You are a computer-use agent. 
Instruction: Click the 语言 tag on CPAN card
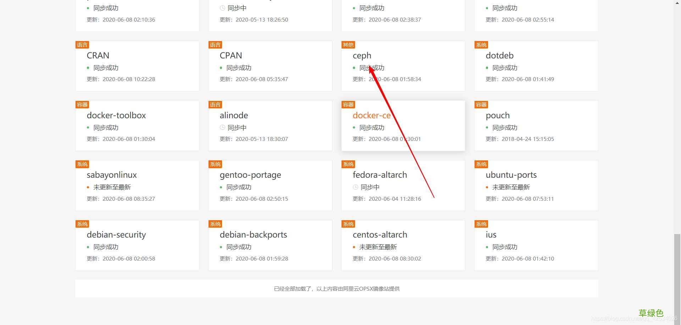[x=215, y=45]
